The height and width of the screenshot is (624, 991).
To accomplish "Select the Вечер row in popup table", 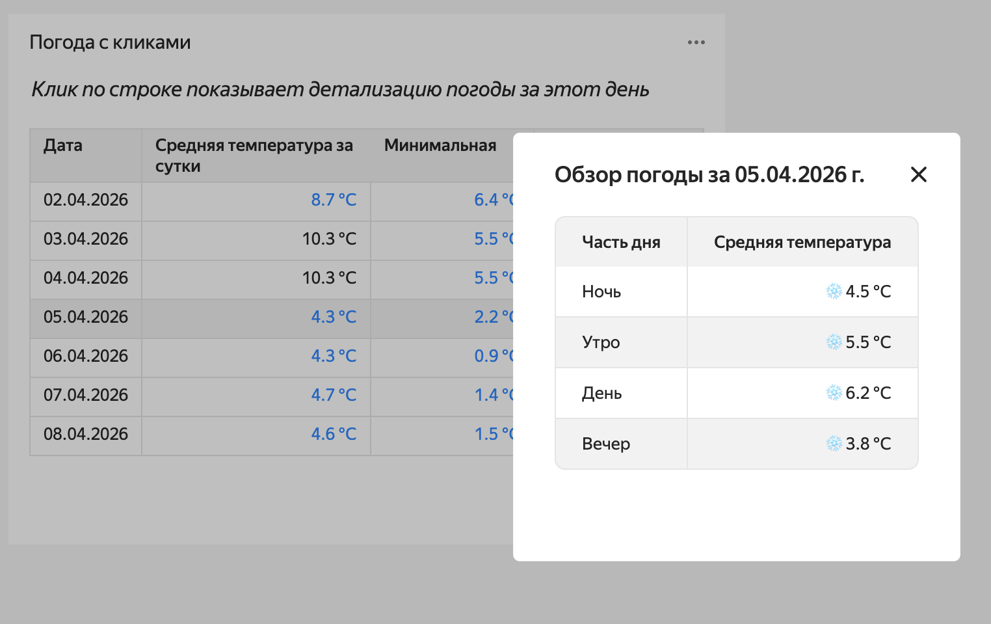I will 606,444.
